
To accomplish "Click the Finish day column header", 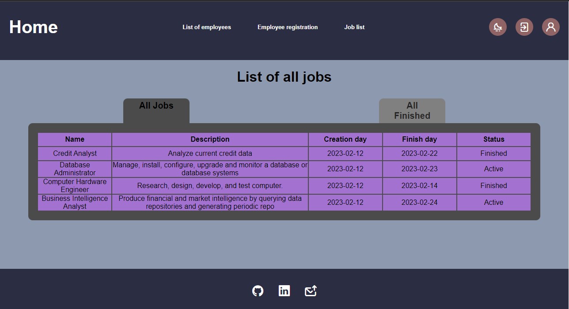I will click(419, 139).
